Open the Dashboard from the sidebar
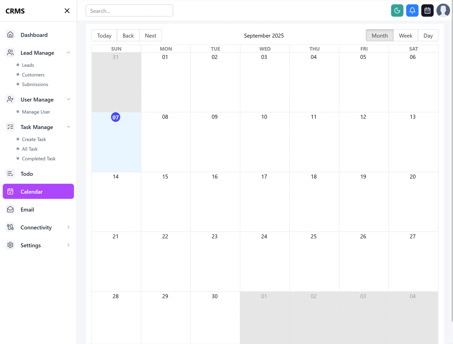Image resolution: width=453 pixels, height=344 pixels. (34, 35)
